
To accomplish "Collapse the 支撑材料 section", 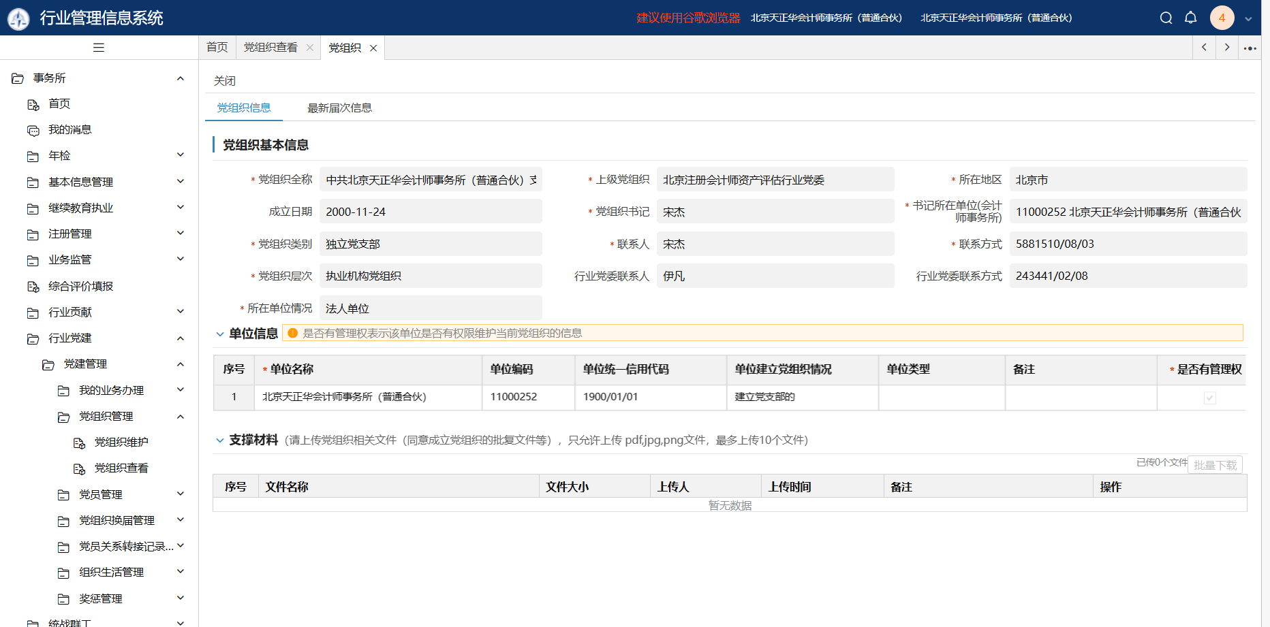I will pos(220,440).
